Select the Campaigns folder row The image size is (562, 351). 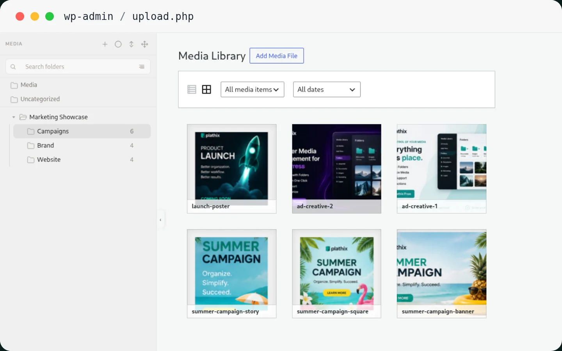82,131
